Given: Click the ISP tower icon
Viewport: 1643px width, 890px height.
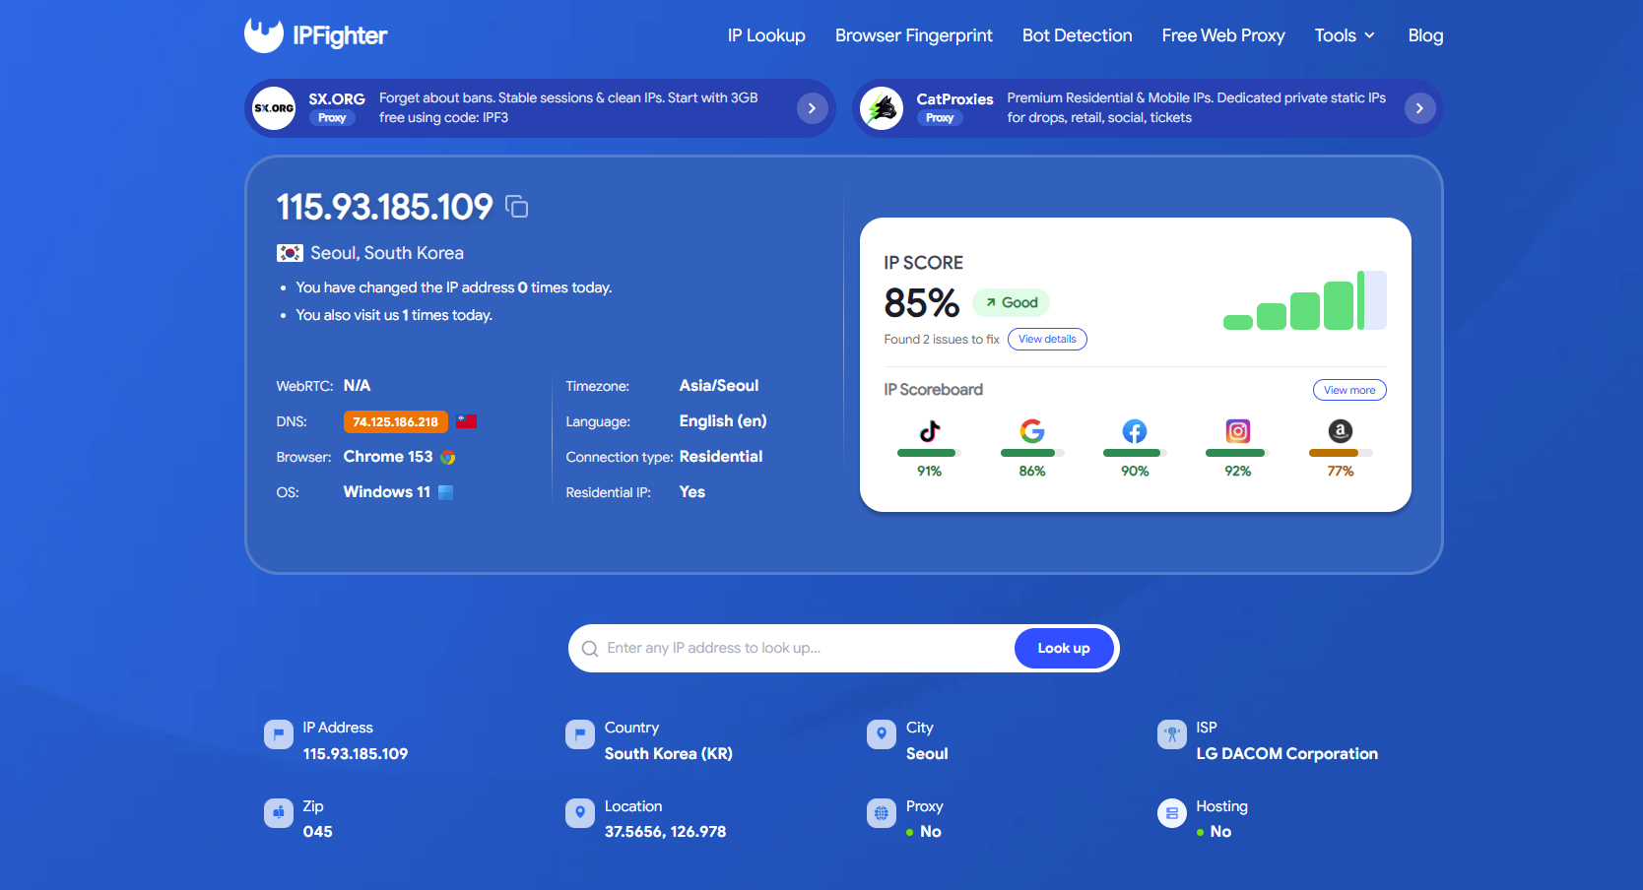Looking at the screenshot, I should click(1172, 734).
